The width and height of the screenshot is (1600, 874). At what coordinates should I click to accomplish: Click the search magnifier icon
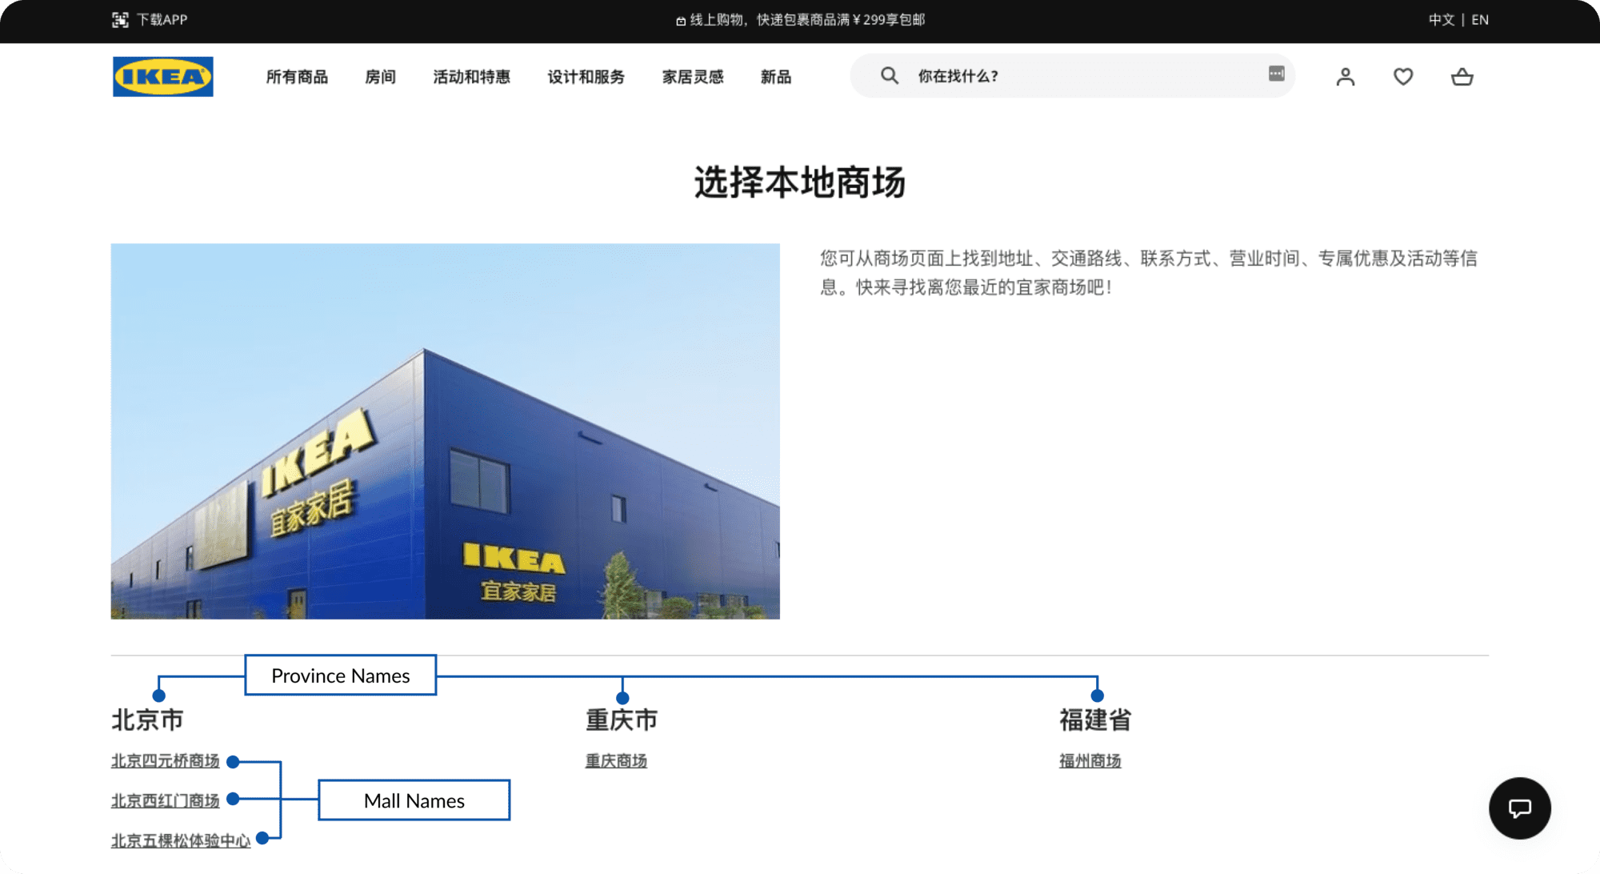tap(890, 75)
